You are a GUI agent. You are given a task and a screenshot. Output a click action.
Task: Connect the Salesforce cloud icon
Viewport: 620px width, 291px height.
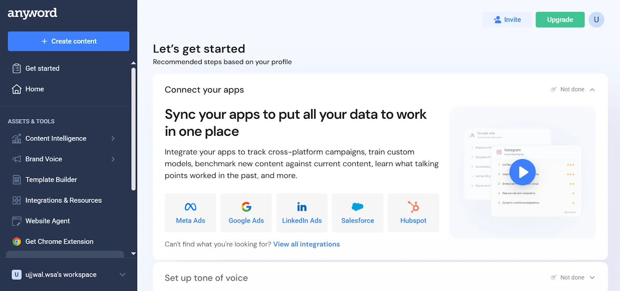pos(357,207)
